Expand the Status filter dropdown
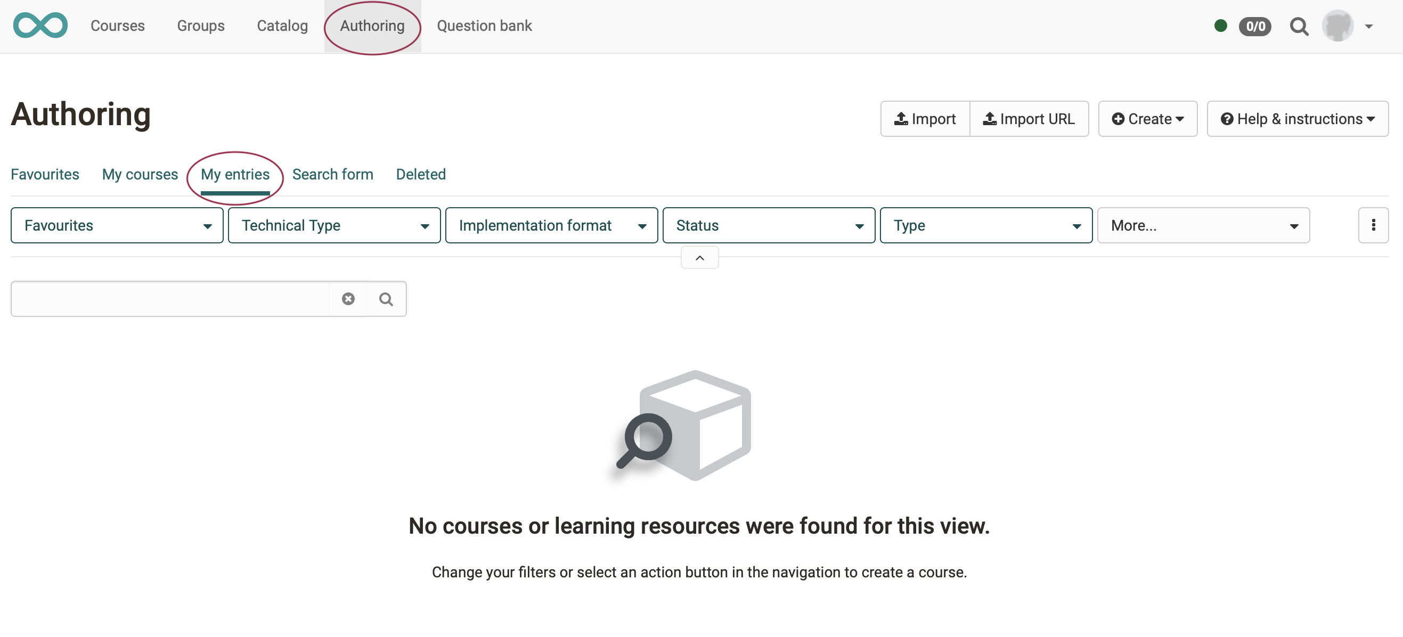This screenshot has width=1403, height=637. pyautogui.click(x=769, y=225)
